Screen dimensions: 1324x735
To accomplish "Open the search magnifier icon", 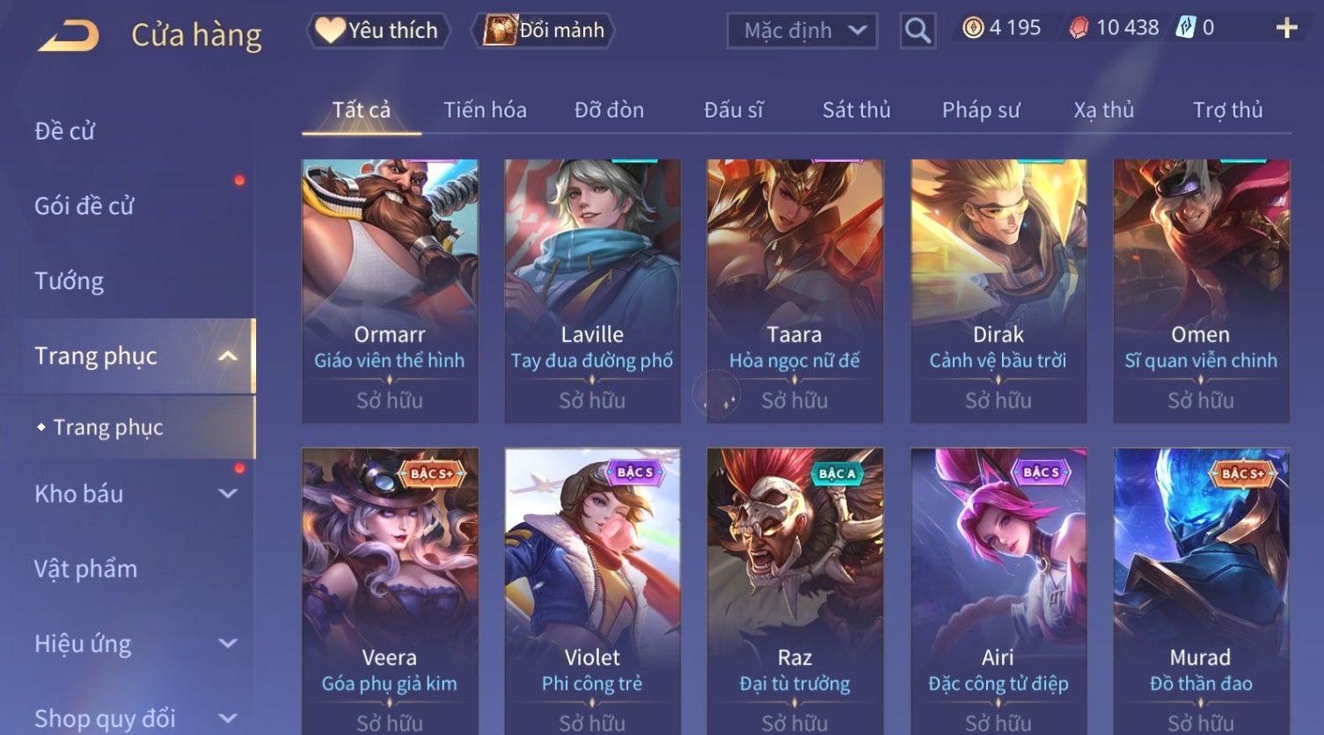I will coord(918,31).
